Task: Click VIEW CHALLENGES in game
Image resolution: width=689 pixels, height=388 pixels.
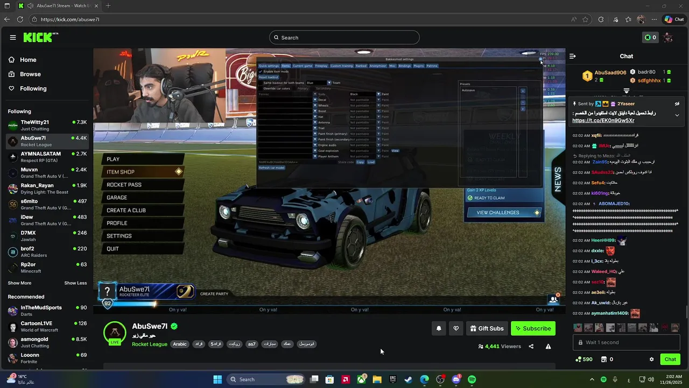Action: (503, 212)
